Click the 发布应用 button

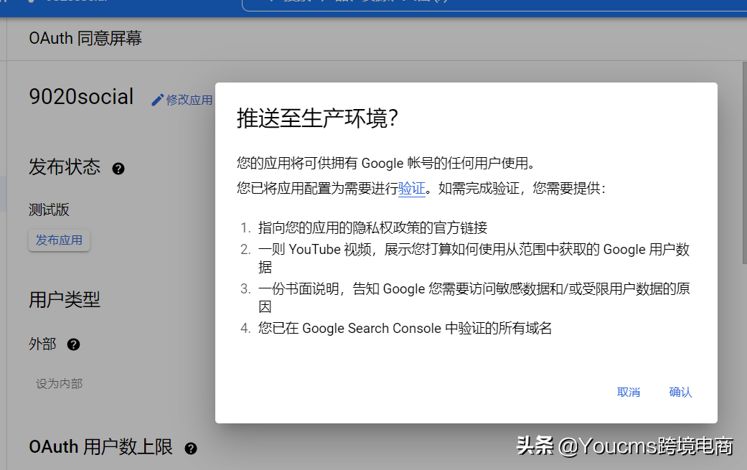[59, 240]
